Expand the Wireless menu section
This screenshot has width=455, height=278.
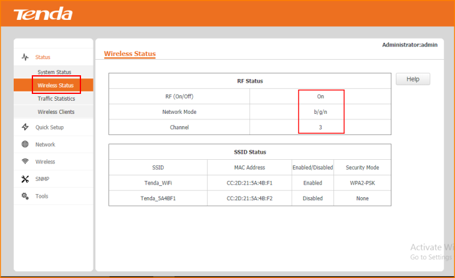45,162
